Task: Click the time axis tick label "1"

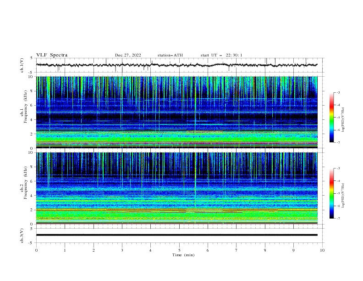Action: [65, 250]
